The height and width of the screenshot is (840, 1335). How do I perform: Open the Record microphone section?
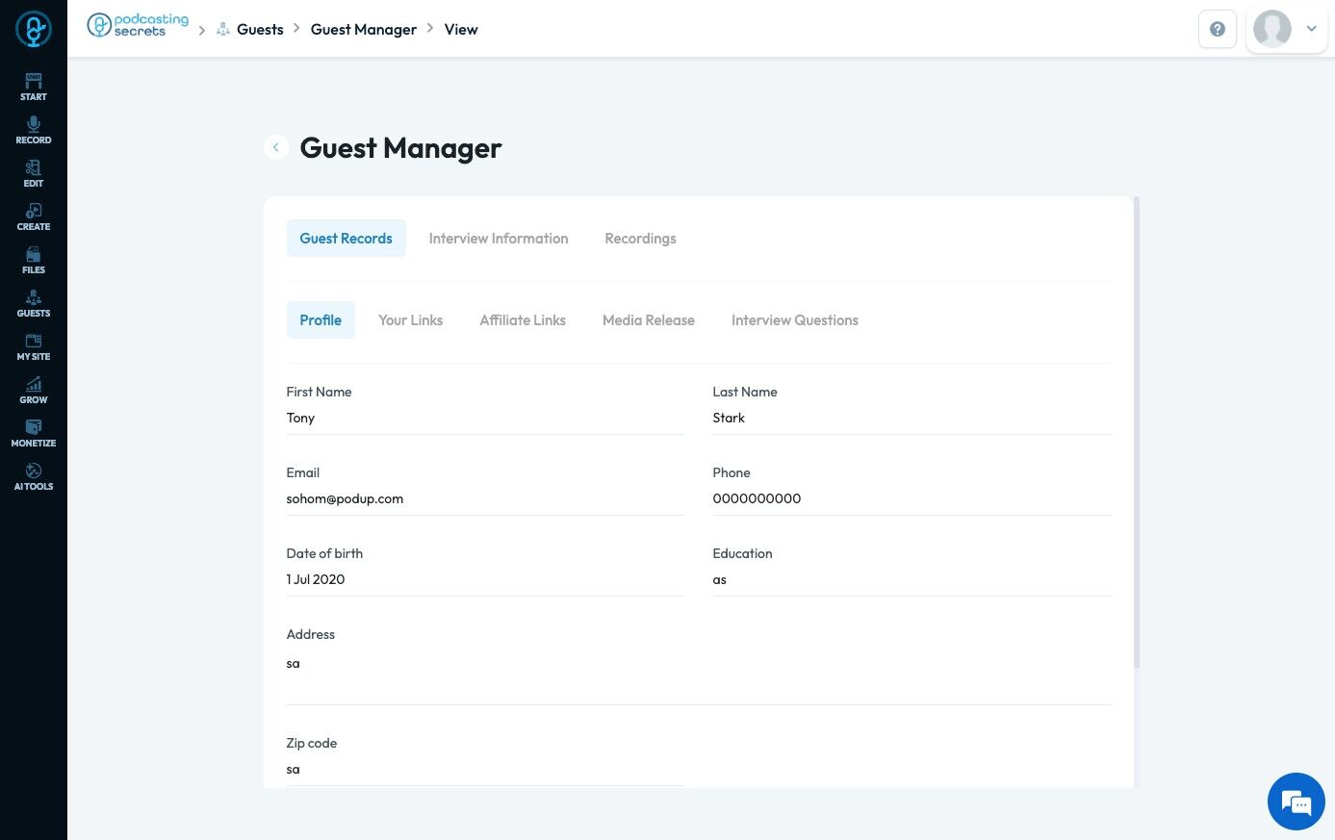click(34, 130)
